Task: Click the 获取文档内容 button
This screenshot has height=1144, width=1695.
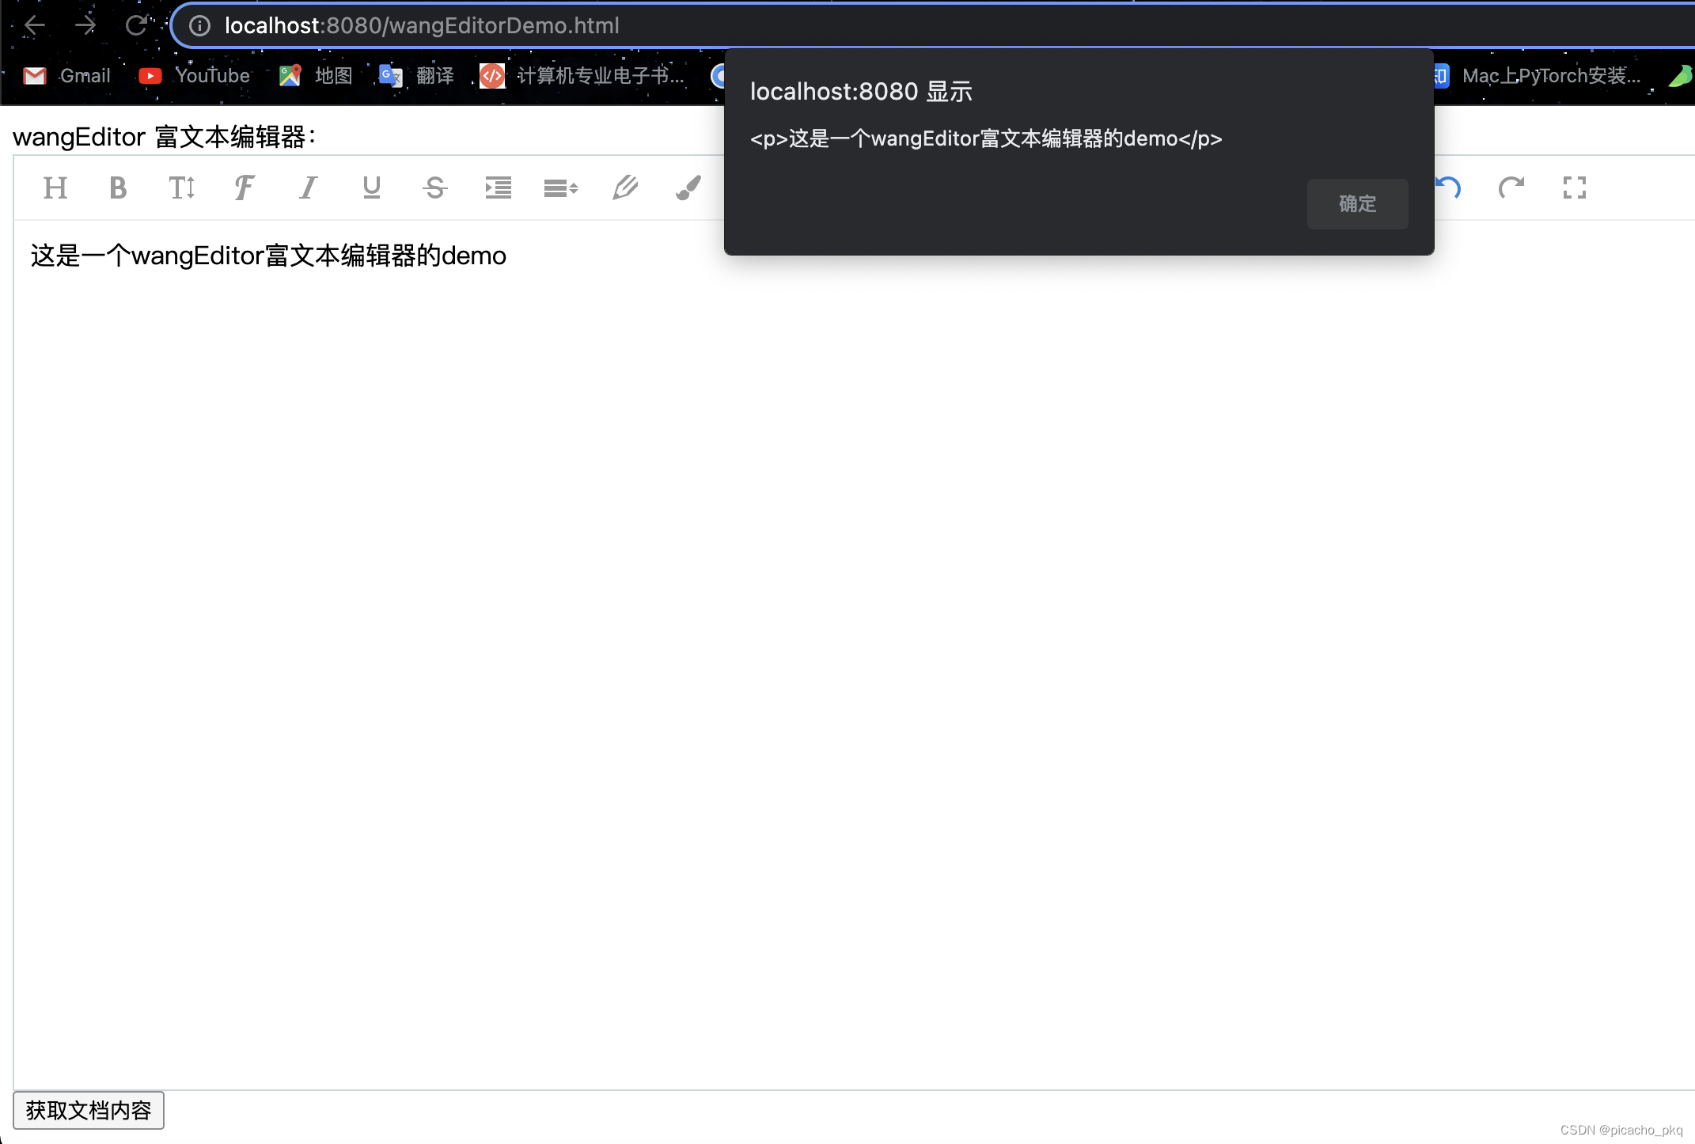Action: pos(89,1111)
